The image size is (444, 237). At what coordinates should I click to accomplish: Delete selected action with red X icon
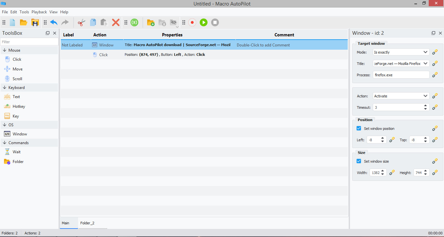pyautogui.click(x=116, y=22)
